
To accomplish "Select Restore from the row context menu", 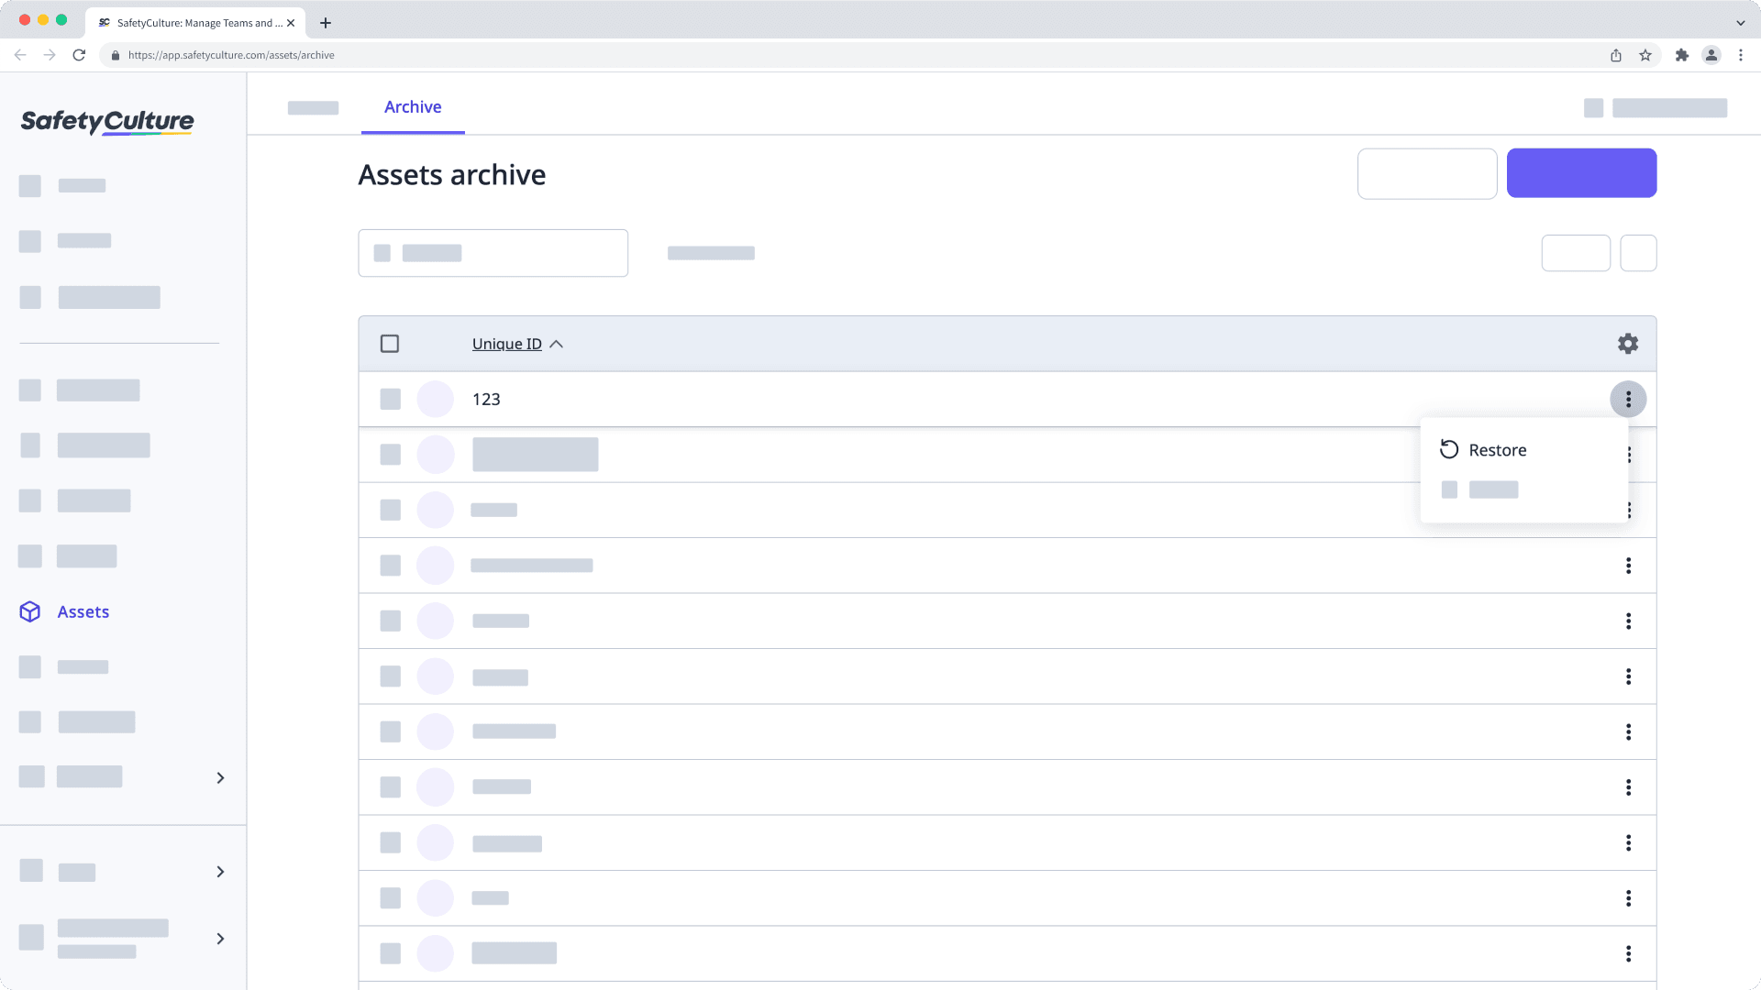I will [x=1497, y=449].
